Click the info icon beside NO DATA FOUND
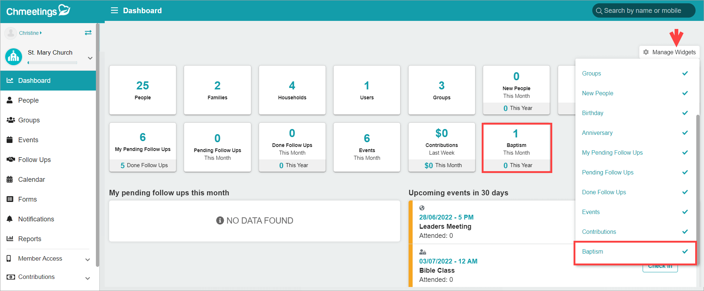Viewport: 704px width, 291px height. tap(220, 221)
